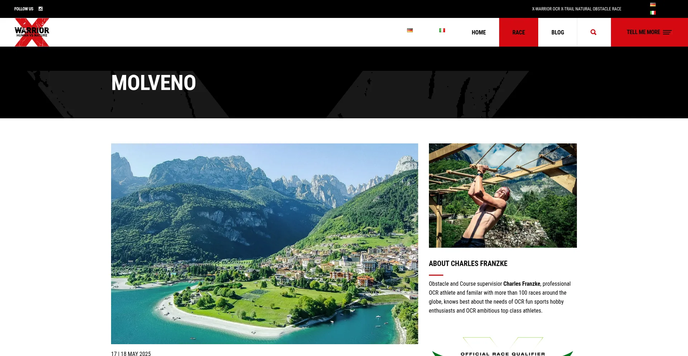Click the MOLVENO page title
This screenshot has width=688, height=356.
click(x=153, y=83)
